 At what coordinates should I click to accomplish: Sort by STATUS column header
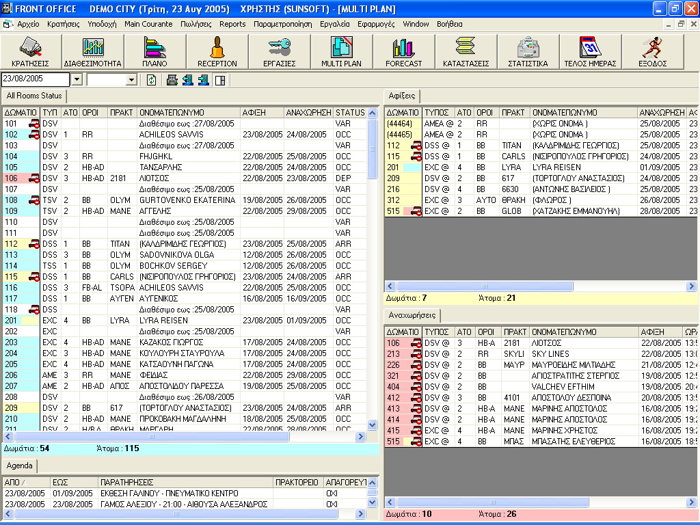[350, 112]
